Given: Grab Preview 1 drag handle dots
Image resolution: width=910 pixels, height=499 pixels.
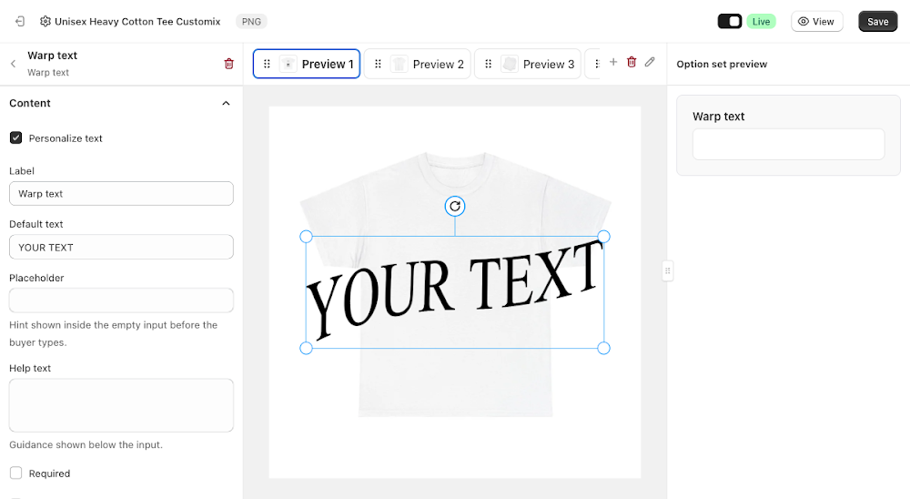Looking at the screenshot, I should [267, 64].
